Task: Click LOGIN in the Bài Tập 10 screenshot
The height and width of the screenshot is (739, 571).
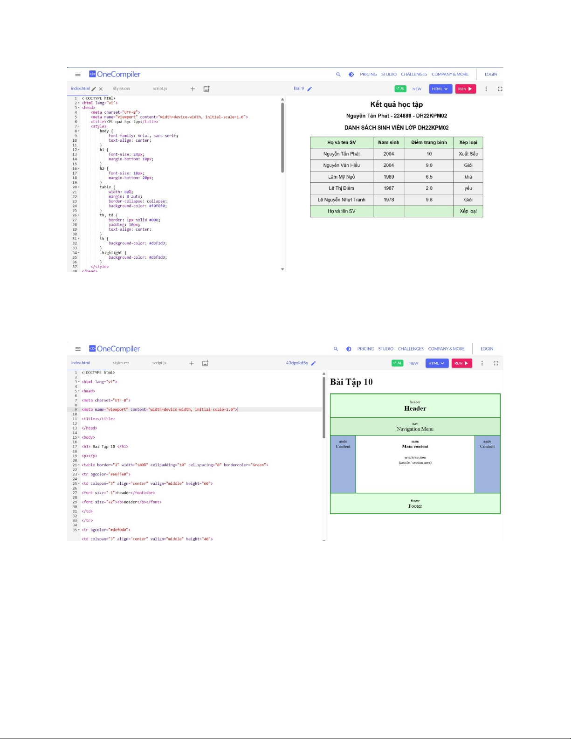Action: tap(487, 349)
